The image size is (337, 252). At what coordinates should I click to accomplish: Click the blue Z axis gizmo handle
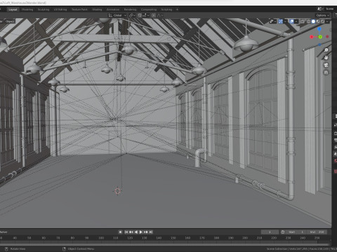tap(319, 29)
